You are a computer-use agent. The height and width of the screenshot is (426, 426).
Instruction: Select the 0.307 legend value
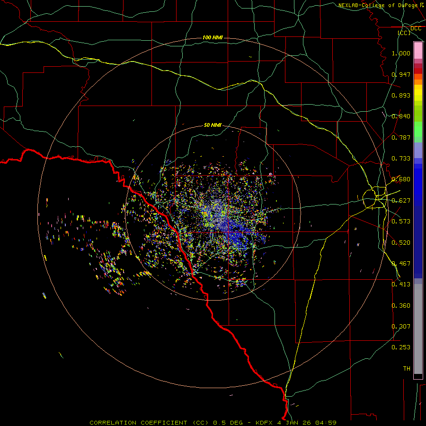click(401, 326)
